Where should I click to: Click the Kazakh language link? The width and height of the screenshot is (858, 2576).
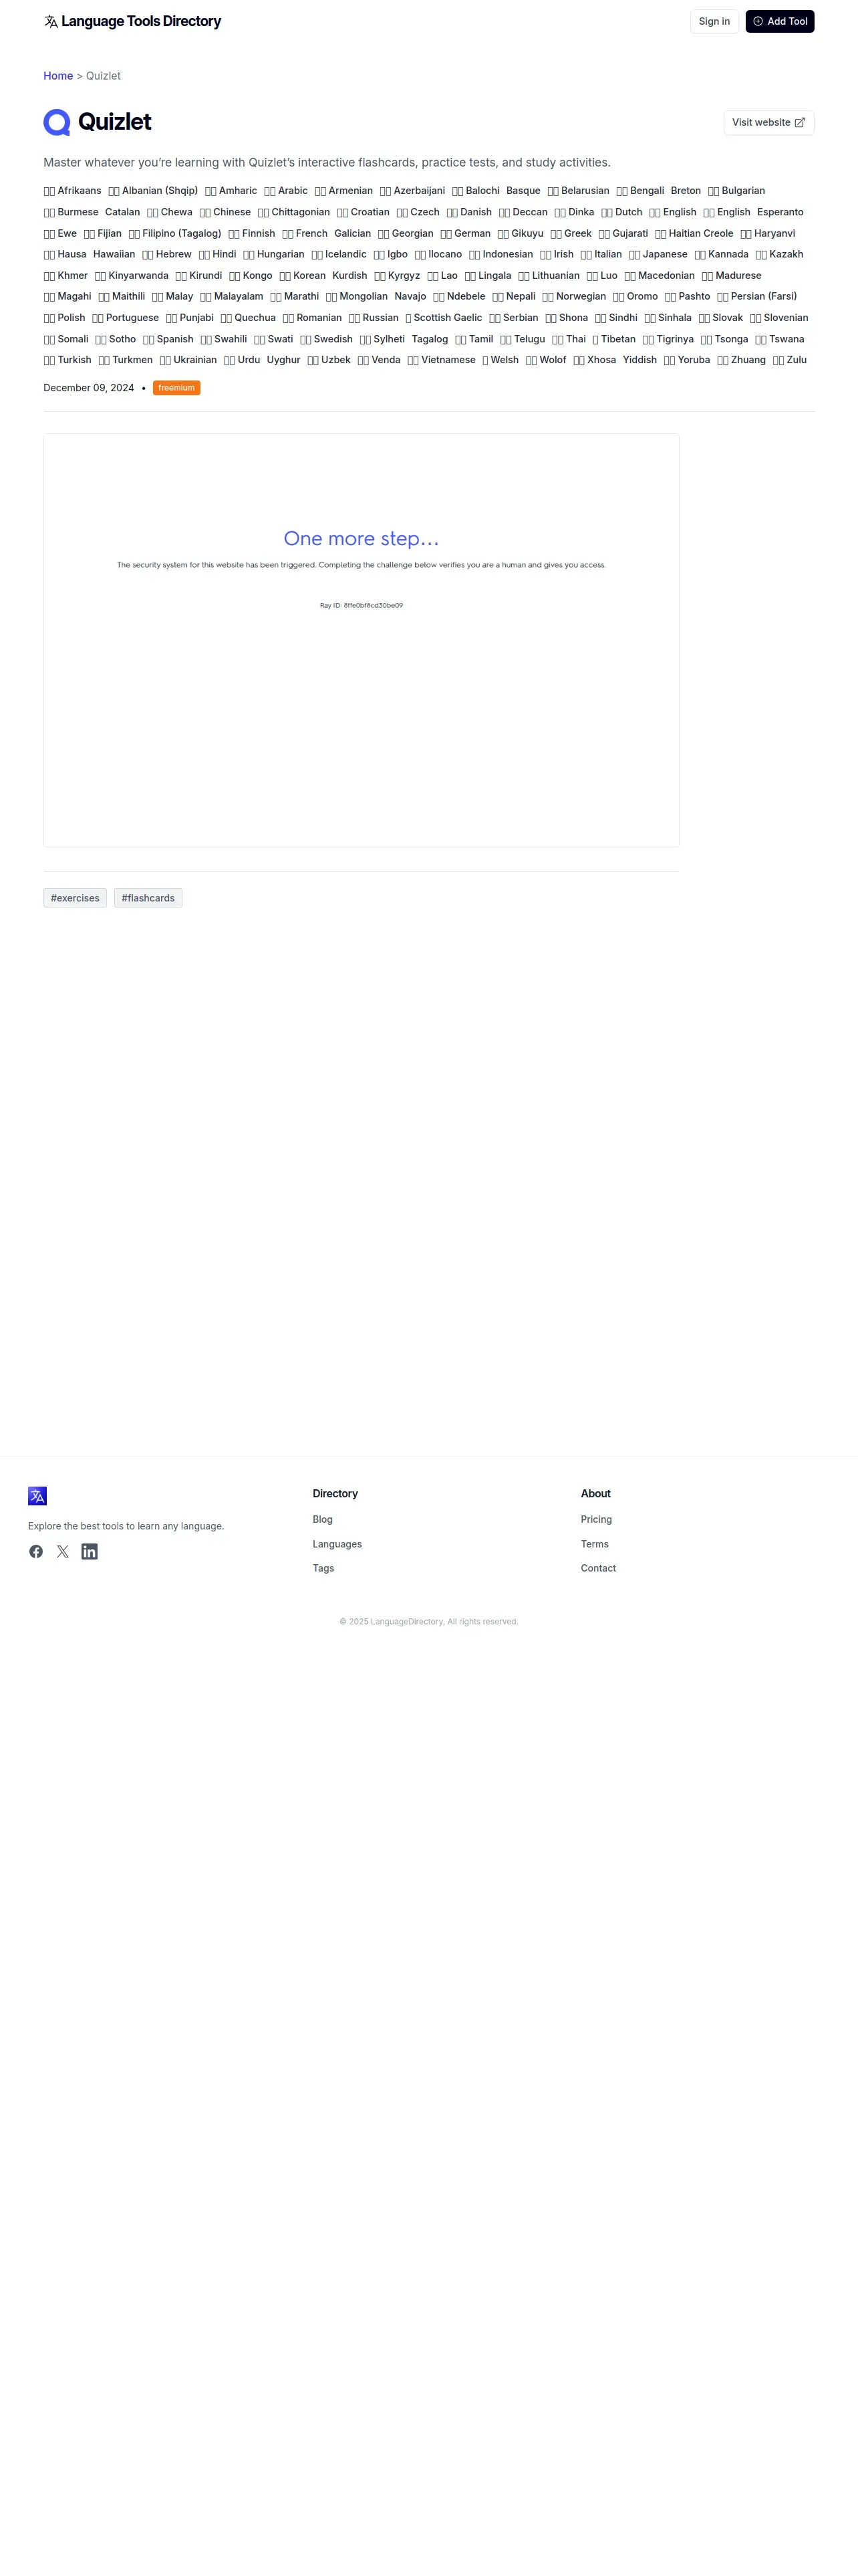(x=779, y=255)
